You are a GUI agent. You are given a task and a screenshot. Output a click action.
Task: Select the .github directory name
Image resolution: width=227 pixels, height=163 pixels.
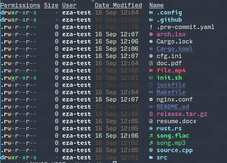pyautogui.click(x=169, y=20)
